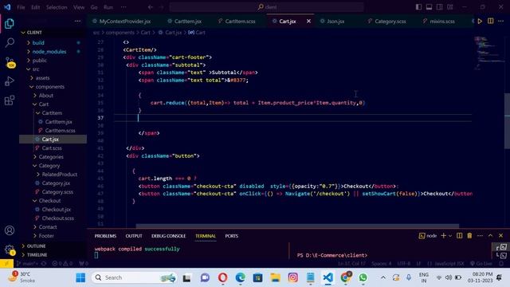Open Explorer panel More Actions ellipsis
The image size is (510, 287).
(77, 22)
